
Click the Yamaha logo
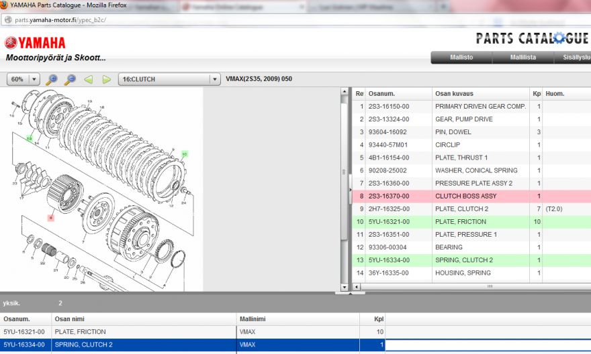pos(35,43)
